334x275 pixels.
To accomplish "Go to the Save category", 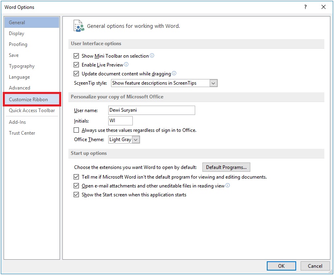I will (32, 55).
